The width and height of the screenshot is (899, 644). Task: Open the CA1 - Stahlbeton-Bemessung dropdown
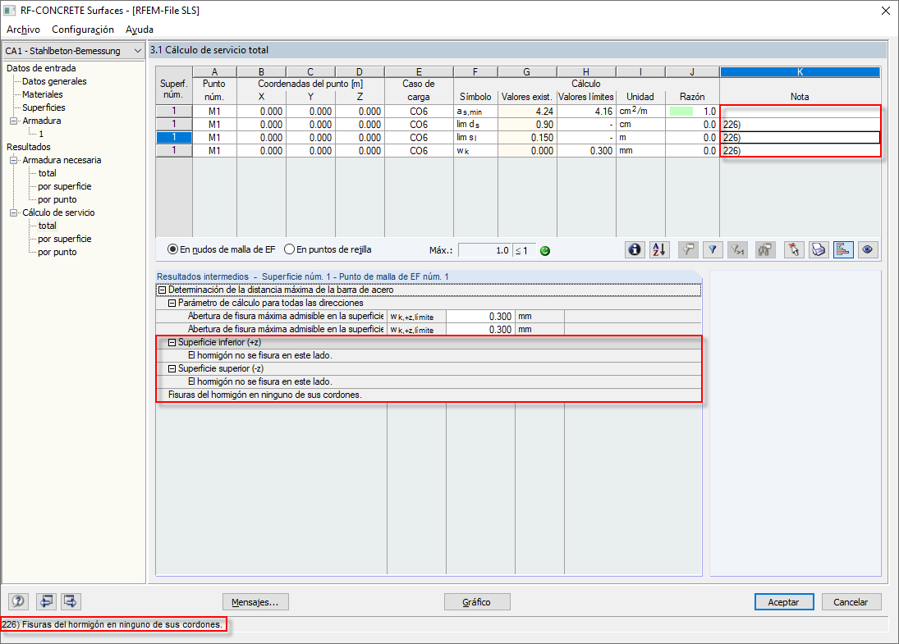pos(138,51)
